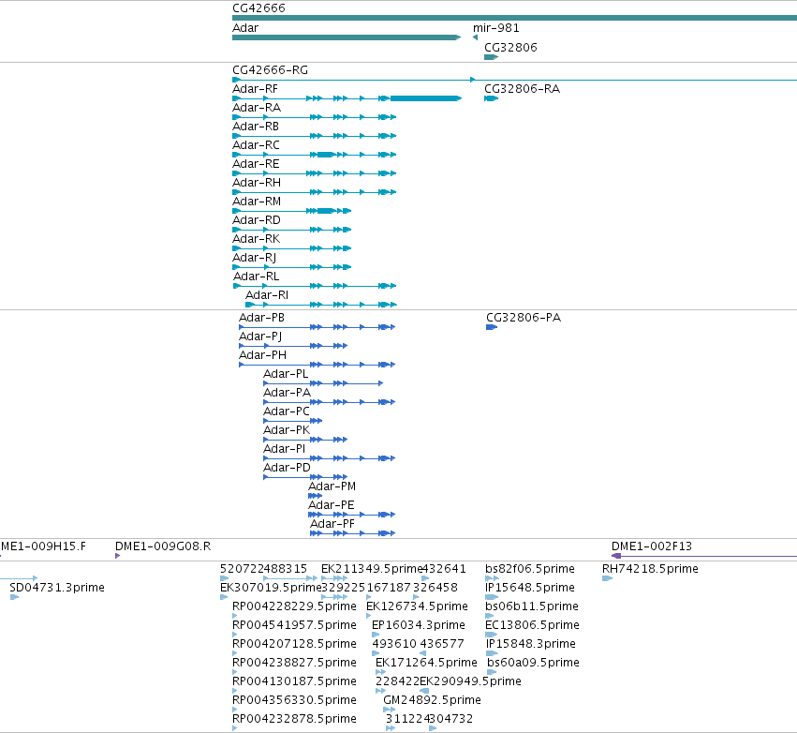Viewport: 797px width, 733px height.
Task: Open the RP004207128.5prime EST label
Action: (x=294, y=645)
